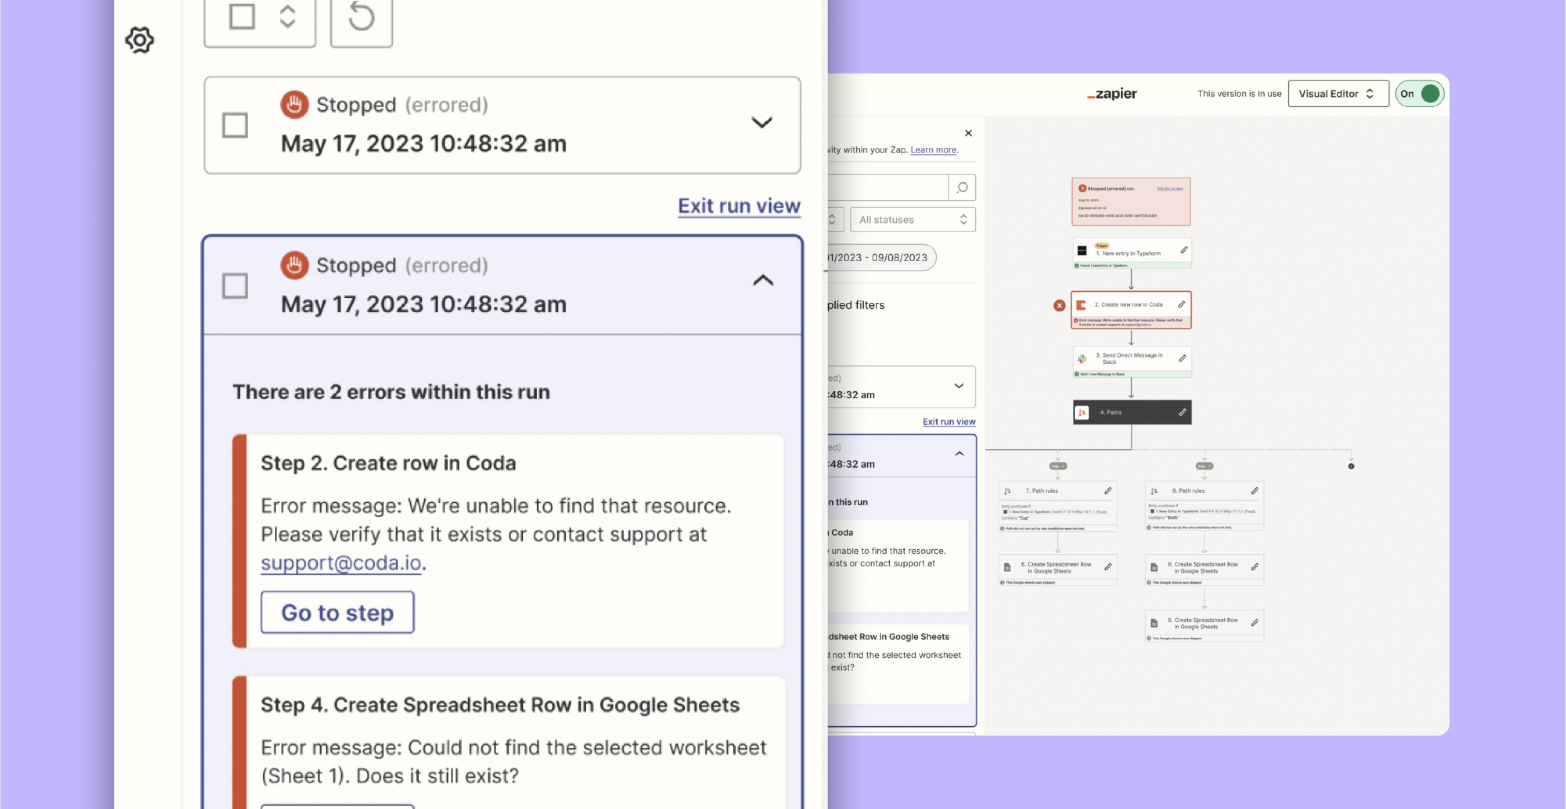This screenshot has width=1566, height=809.
Task: Click the Slack app icon on step 3
Action: point(1082,359)
